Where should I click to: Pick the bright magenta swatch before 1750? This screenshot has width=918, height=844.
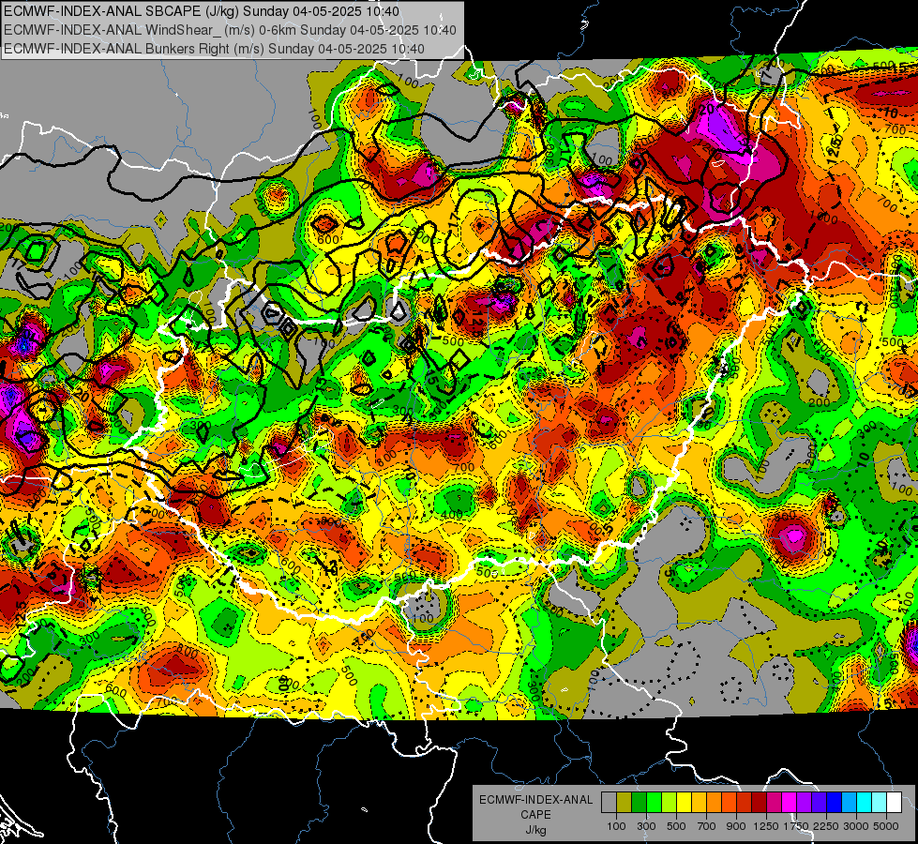point(790,803)
